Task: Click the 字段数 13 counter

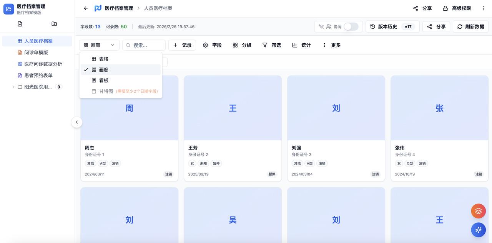Action: pyautogui.click(x=90, y=26)
